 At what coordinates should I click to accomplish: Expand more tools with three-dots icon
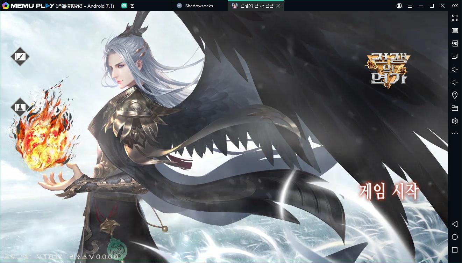point(455,134)
